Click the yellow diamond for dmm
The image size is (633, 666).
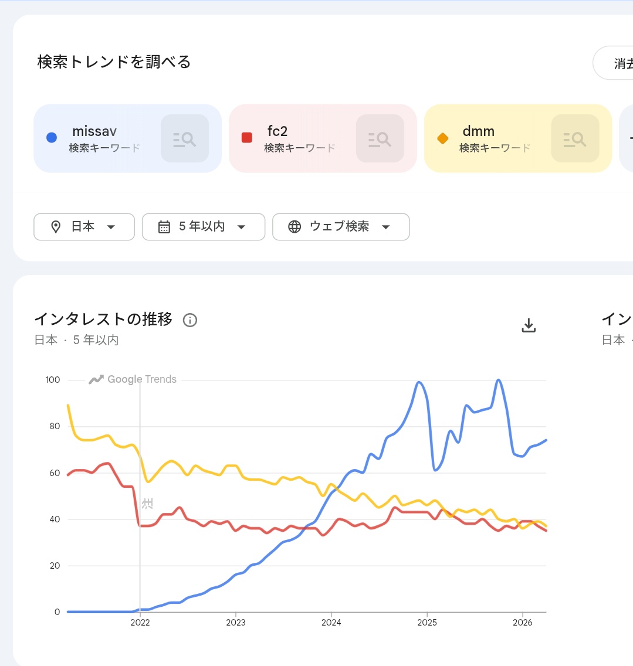point(443,138)
